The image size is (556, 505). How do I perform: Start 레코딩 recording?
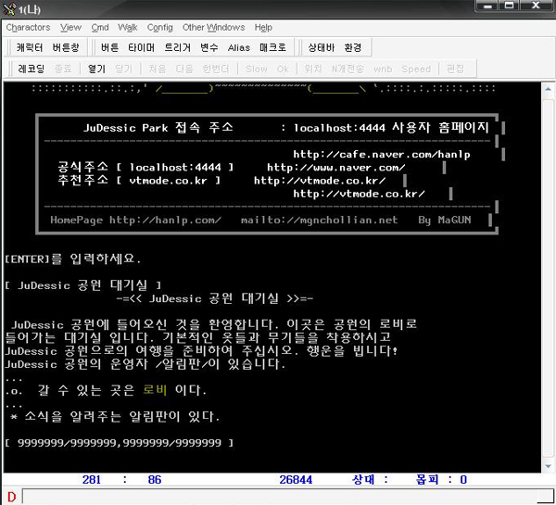point(32,69)
